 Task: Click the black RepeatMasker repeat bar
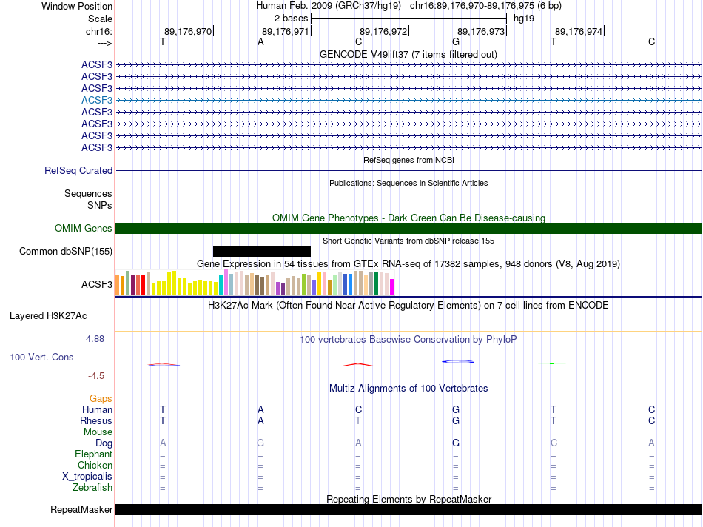408,509
